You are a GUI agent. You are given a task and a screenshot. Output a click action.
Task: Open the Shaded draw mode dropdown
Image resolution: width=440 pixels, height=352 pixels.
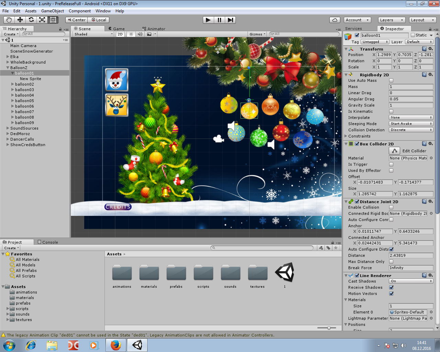[93, 34]
